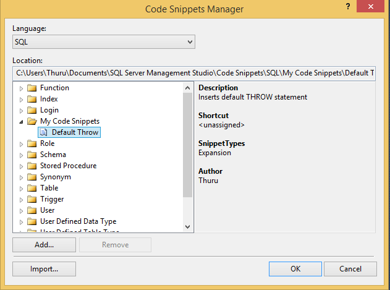Screen dimensions: 390x290
Task: Click the Location path field
Action: (194, 73)
